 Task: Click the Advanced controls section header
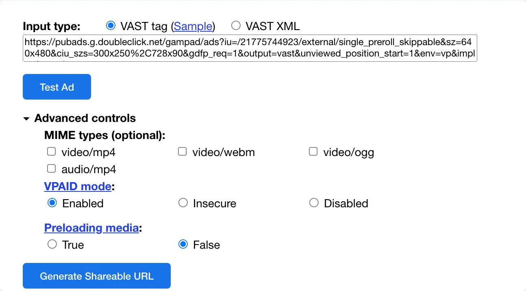click(85, 118)
